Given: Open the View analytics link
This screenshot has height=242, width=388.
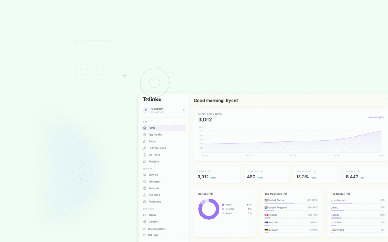Looking at the screenshot, I should pos(376,117).
